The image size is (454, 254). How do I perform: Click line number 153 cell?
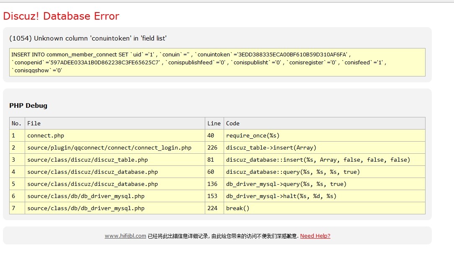(x=212, y=196)
